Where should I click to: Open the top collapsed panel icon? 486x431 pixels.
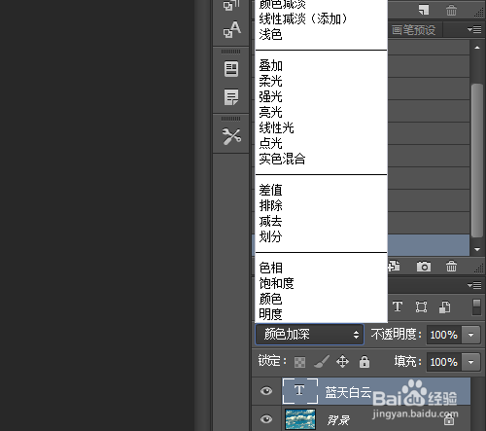coord(231,5)
